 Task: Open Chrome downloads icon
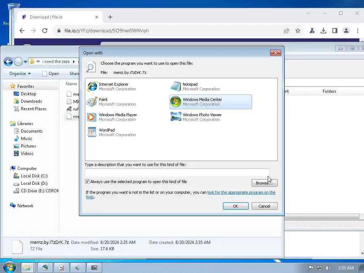point(323,31)
